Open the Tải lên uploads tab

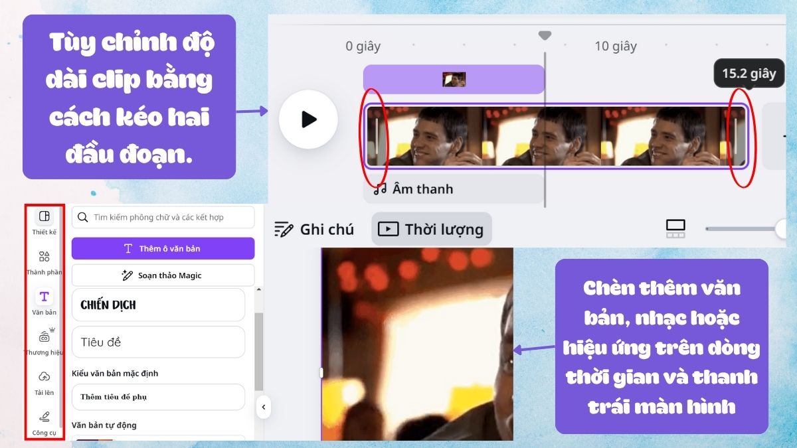(44, 382)
